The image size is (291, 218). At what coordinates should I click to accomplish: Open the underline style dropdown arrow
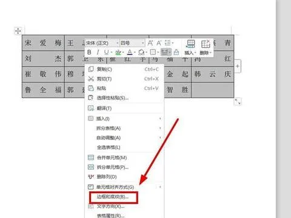point(112,53)
